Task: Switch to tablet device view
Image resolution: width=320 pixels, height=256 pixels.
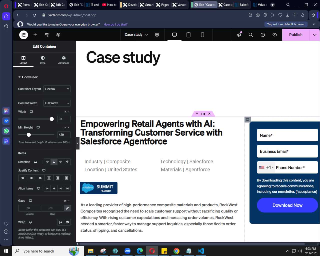Action: (188, 35)
